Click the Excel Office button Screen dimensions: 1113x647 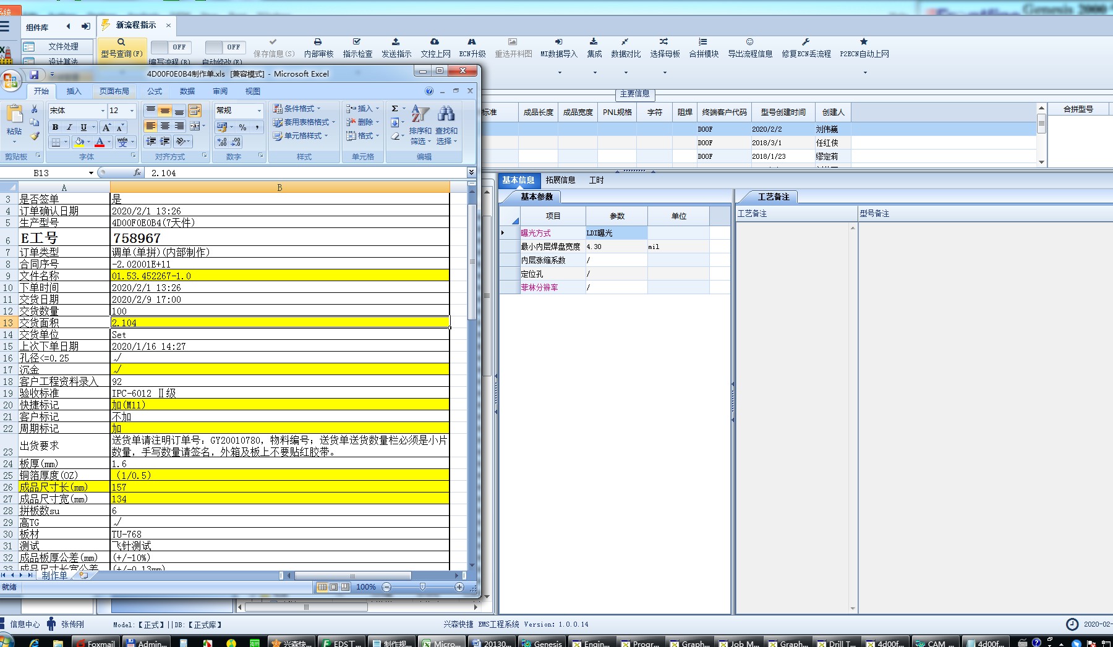(11, 80)
